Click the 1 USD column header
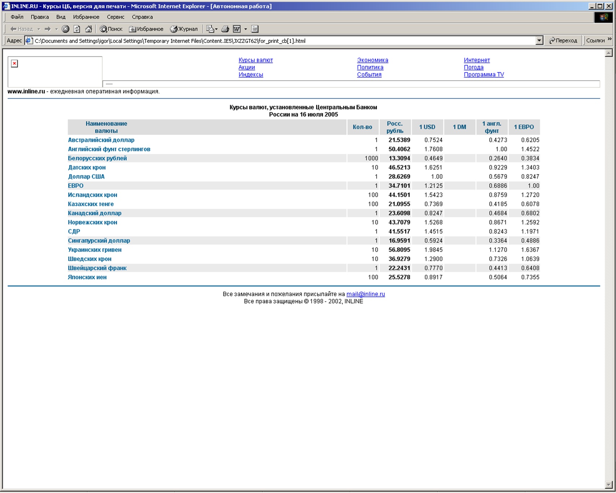This screenshot has width=616, height=493. pyautogui.click(x=427, y=127)
